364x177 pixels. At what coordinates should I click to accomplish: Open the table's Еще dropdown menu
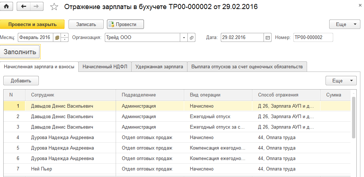tap(341, 81)
